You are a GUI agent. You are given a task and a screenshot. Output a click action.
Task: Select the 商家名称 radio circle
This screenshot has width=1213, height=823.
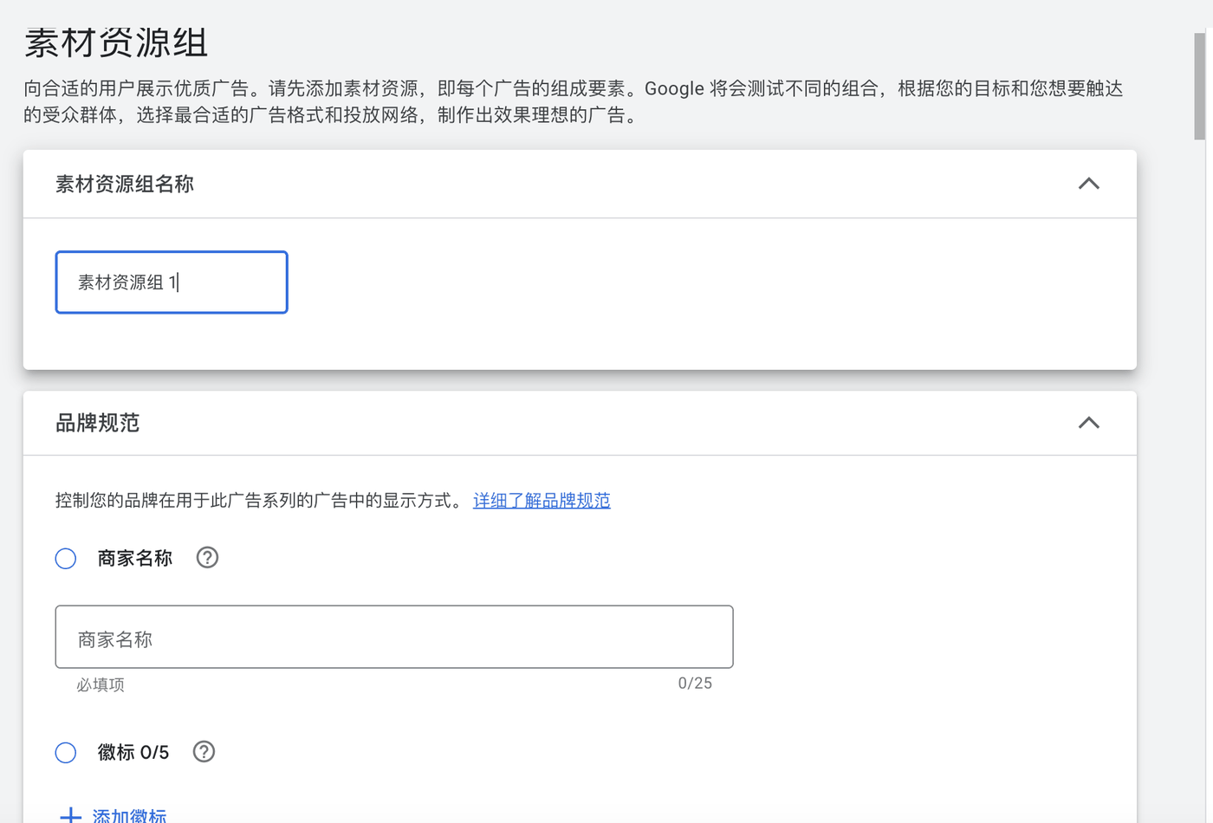pos(66,559)
